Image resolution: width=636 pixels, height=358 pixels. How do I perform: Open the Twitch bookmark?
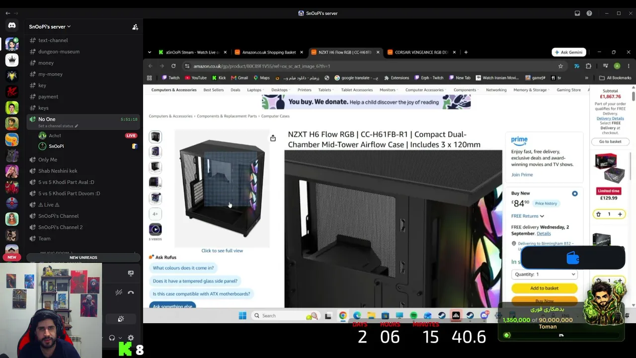pyautogui.click(x=171, y=78)
